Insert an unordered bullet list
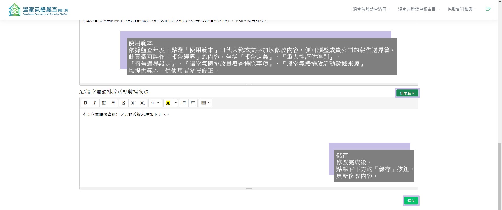502x210 pixels. [184, 103]
